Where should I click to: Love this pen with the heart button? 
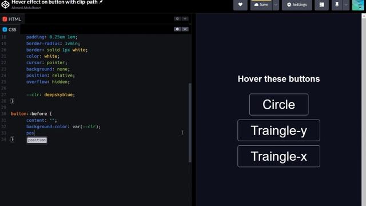(x=240, y=5)
